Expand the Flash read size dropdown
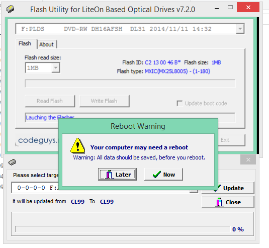The height and width of the screenshot is (248, 269). click(x=56, y=67)
